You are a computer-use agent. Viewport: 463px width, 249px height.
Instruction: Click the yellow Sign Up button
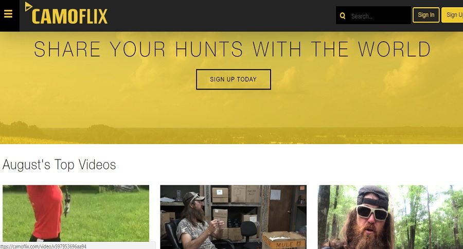[452, 15]
